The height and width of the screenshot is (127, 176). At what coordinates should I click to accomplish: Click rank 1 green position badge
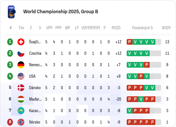coord(10,42)
